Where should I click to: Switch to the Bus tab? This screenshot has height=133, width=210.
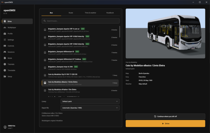pyautogui.click(x=51, y=13)
